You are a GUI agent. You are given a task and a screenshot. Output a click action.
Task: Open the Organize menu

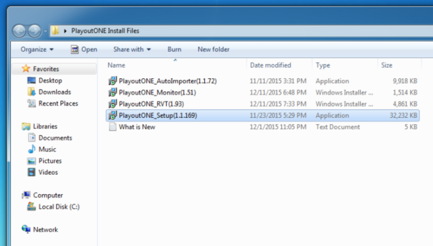pyautogui.click(x=37, y=49)
